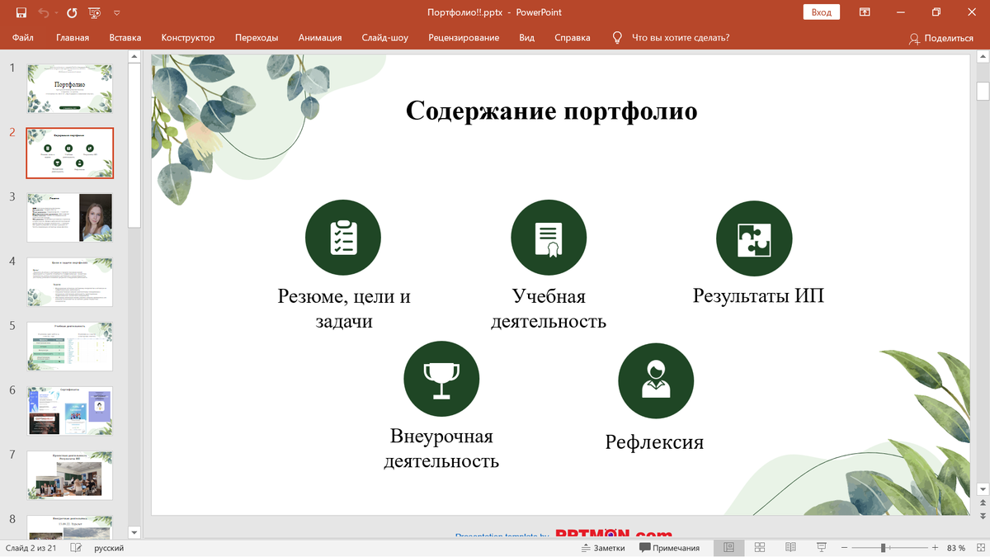This screenshot has width=990, height=557.
Task: Select slide 1 thumbnail titled Портфолио
Action: (x=70, y=89)
